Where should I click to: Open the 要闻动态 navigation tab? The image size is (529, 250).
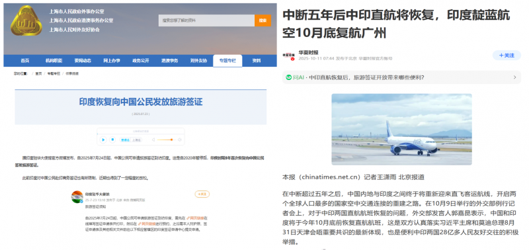[83, 61]
